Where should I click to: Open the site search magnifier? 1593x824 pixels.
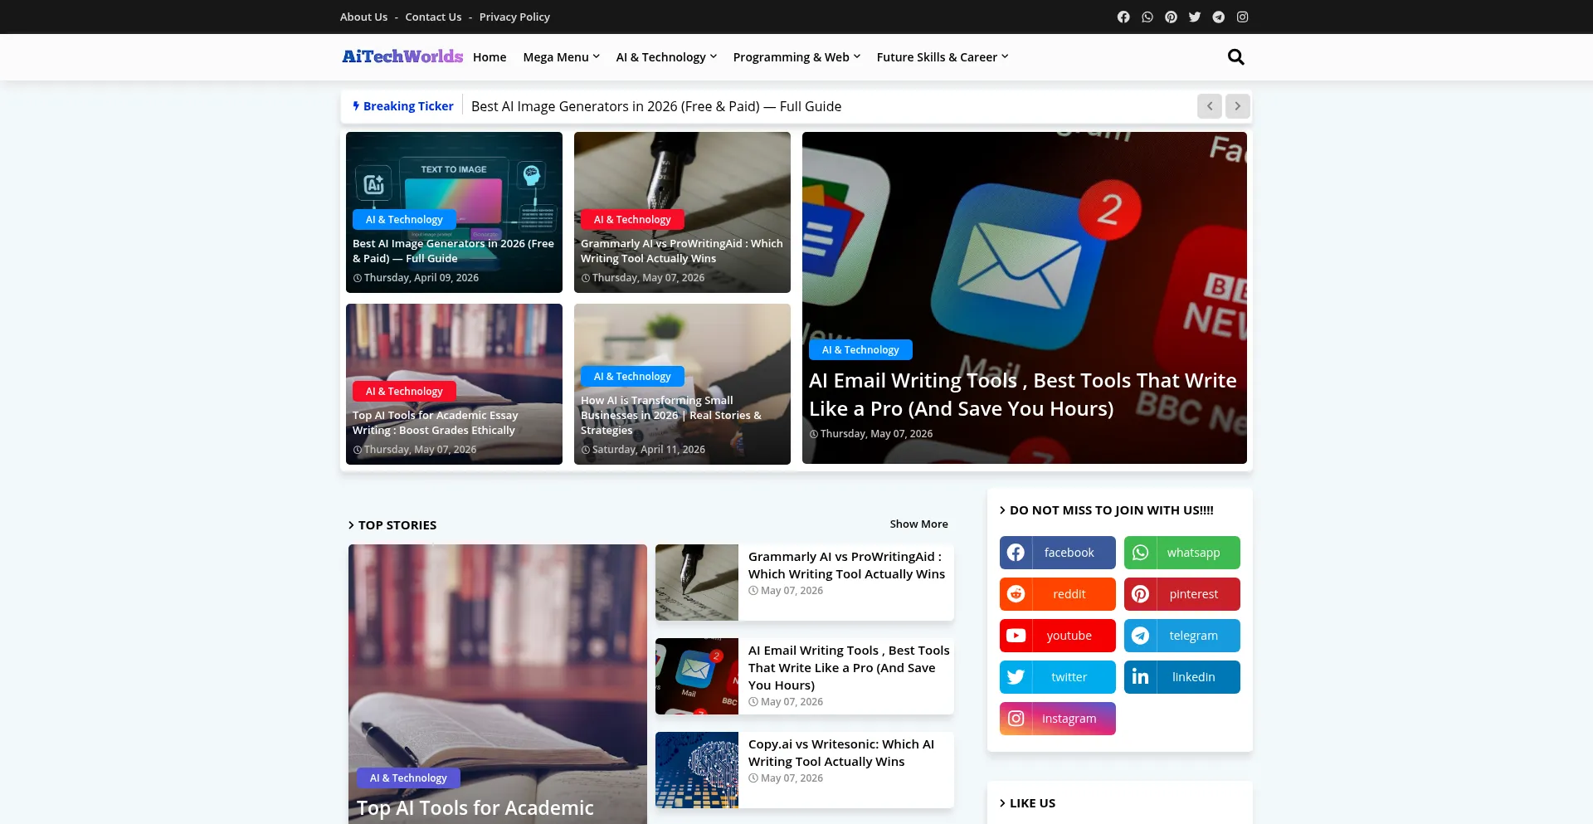(1236, 57)
